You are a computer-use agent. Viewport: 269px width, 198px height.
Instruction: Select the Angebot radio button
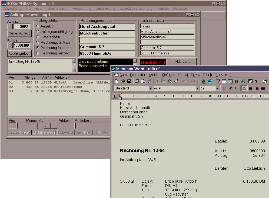coord(38,26)
